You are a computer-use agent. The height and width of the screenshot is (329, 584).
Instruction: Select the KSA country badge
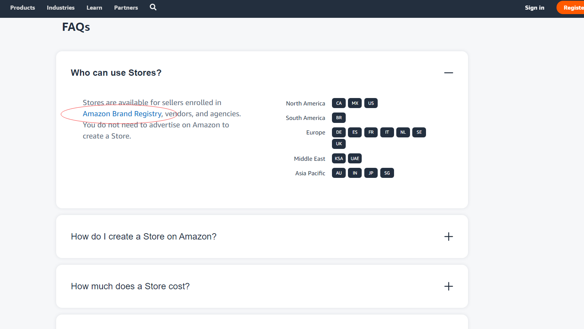pos(339,159)
